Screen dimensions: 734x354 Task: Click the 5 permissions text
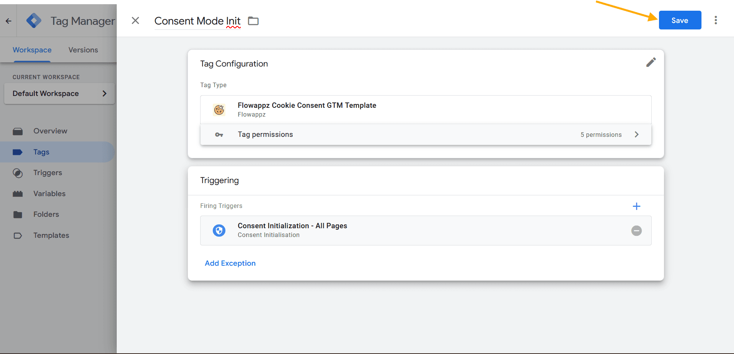[x=601, y=135]
